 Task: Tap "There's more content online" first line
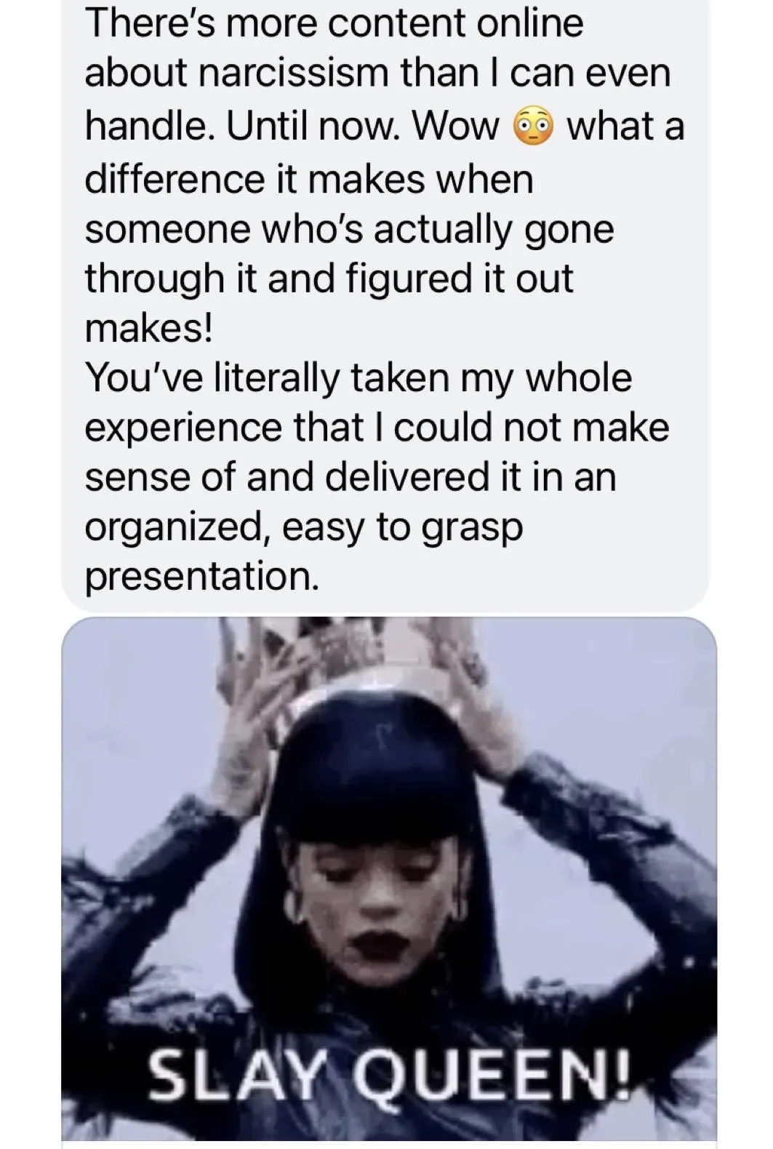coord(334,24)
